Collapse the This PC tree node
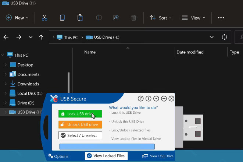The width and height of the screenshot is (243, 162). (3, 55)
